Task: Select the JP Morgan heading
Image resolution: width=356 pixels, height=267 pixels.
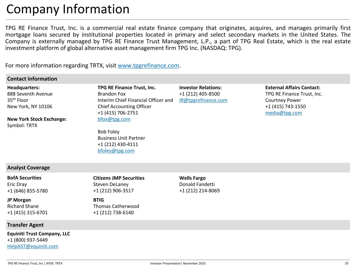Action: [x=19, y=200]
